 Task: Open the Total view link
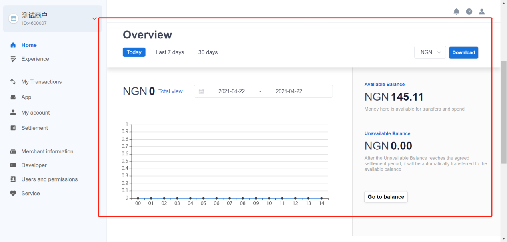(170, 91)
